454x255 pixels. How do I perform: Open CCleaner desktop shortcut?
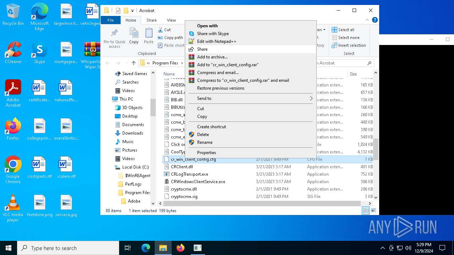[x=13, y=53]
